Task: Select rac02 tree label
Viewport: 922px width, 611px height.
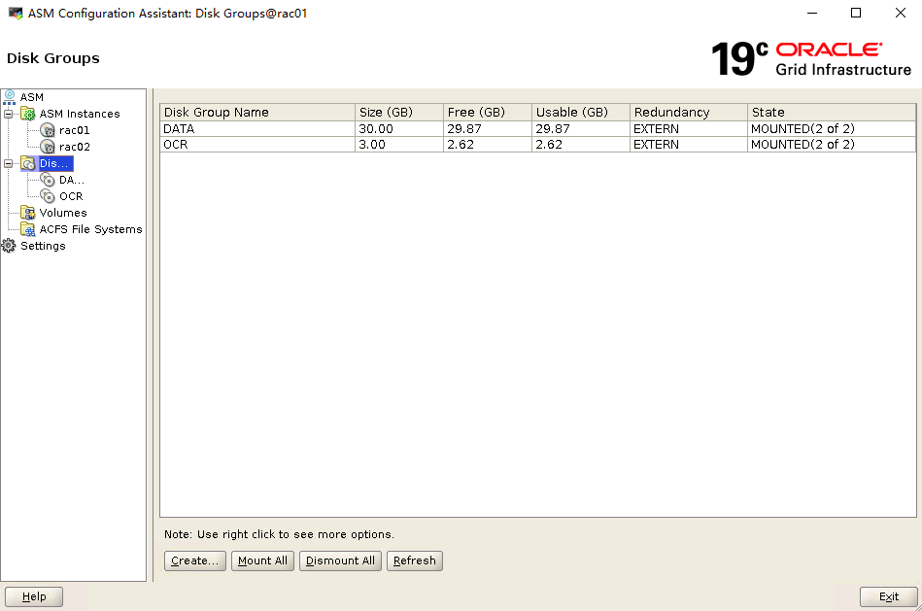Action: 74,147
